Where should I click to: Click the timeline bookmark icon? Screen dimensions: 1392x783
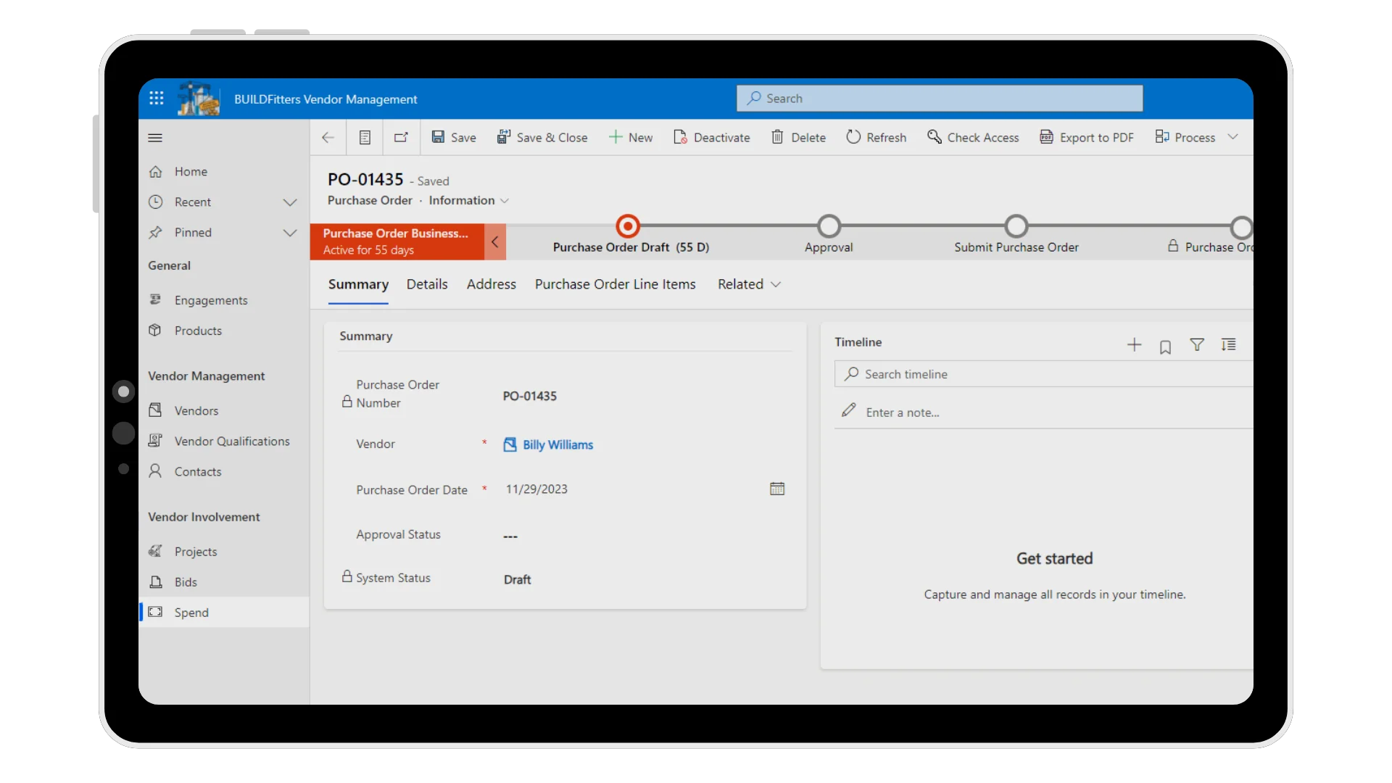(1165, 347)
